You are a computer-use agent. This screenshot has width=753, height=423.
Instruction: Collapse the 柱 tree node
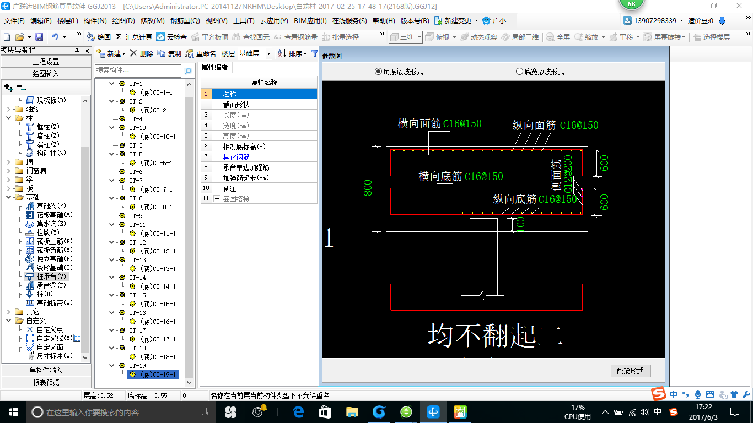click(8, 118)
